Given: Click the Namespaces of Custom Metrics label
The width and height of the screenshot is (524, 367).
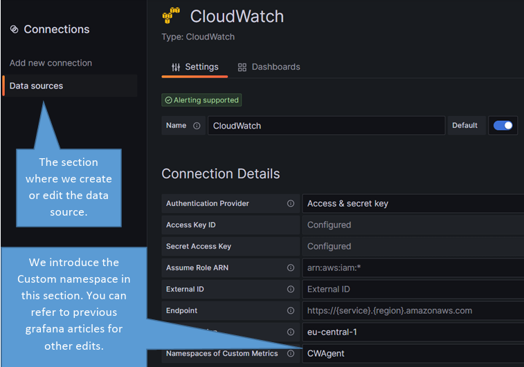Looking at the screenshot, I should pyautogui.click(x=222, y=353).
